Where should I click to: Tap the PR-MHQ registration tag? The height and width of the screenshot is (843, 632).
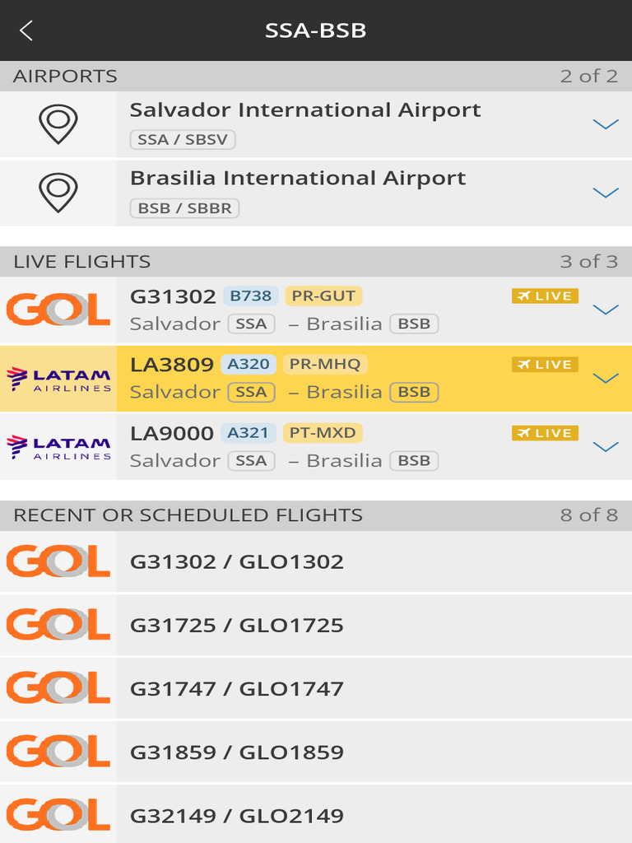click(325, 364)
